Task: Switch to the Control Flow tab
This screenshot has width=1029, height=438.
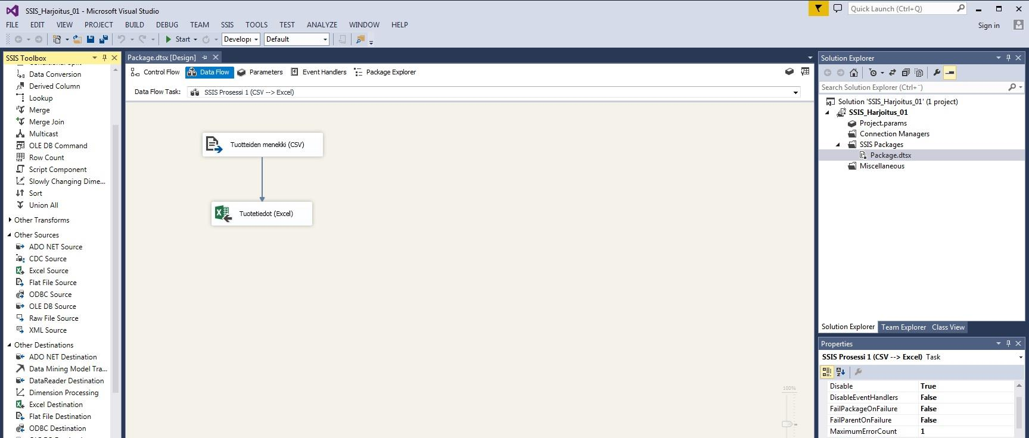Action: pyautogui.click(x=156, y=72)
